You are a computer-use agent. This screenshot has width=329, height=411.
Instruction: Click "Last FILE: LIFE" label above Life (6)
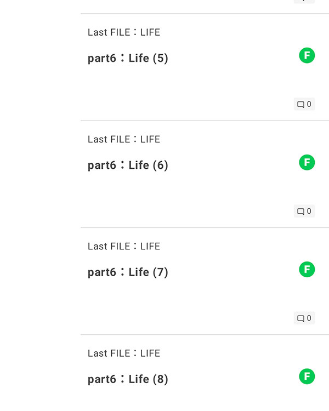point(124,139)
